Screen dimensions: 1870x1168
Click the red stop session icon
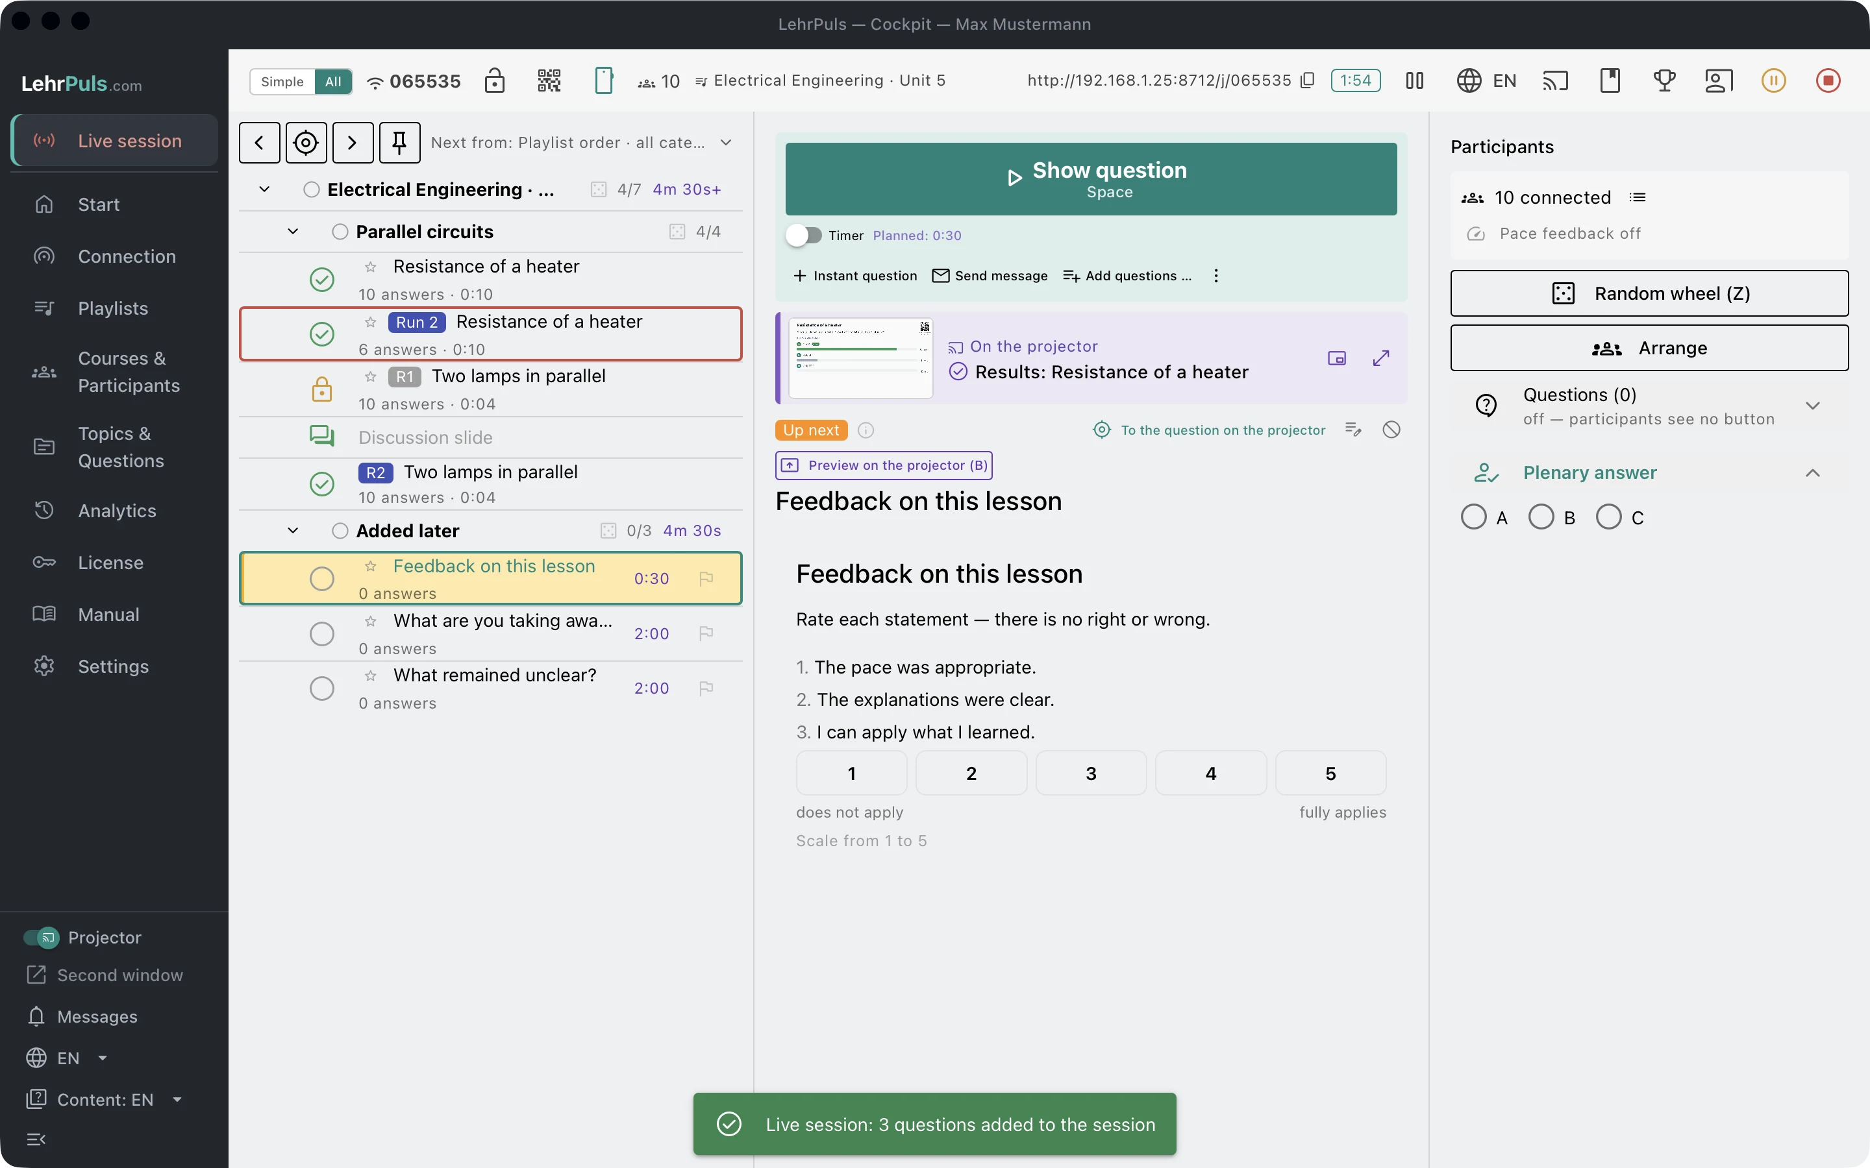click(1828, 80)
